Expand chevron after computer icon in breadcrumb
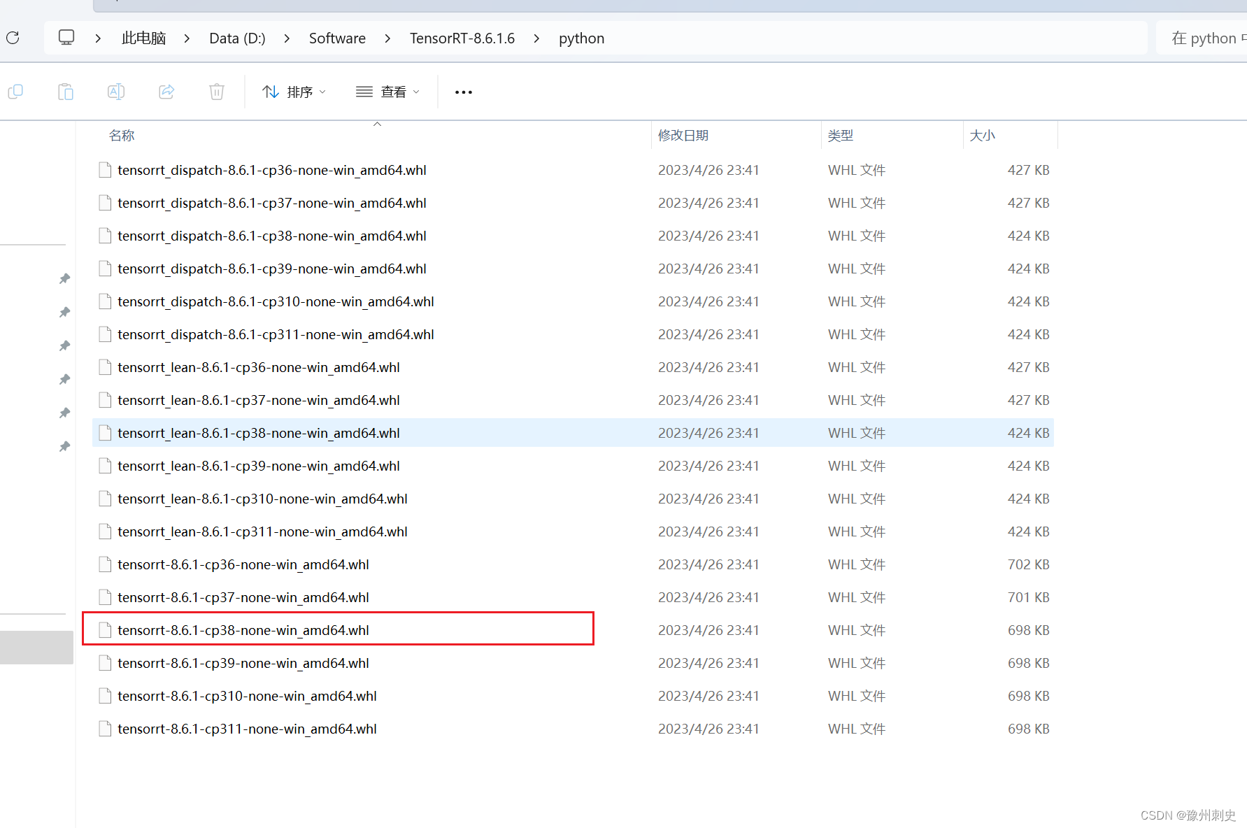The image size is (1247, 828). click(98, 38)
